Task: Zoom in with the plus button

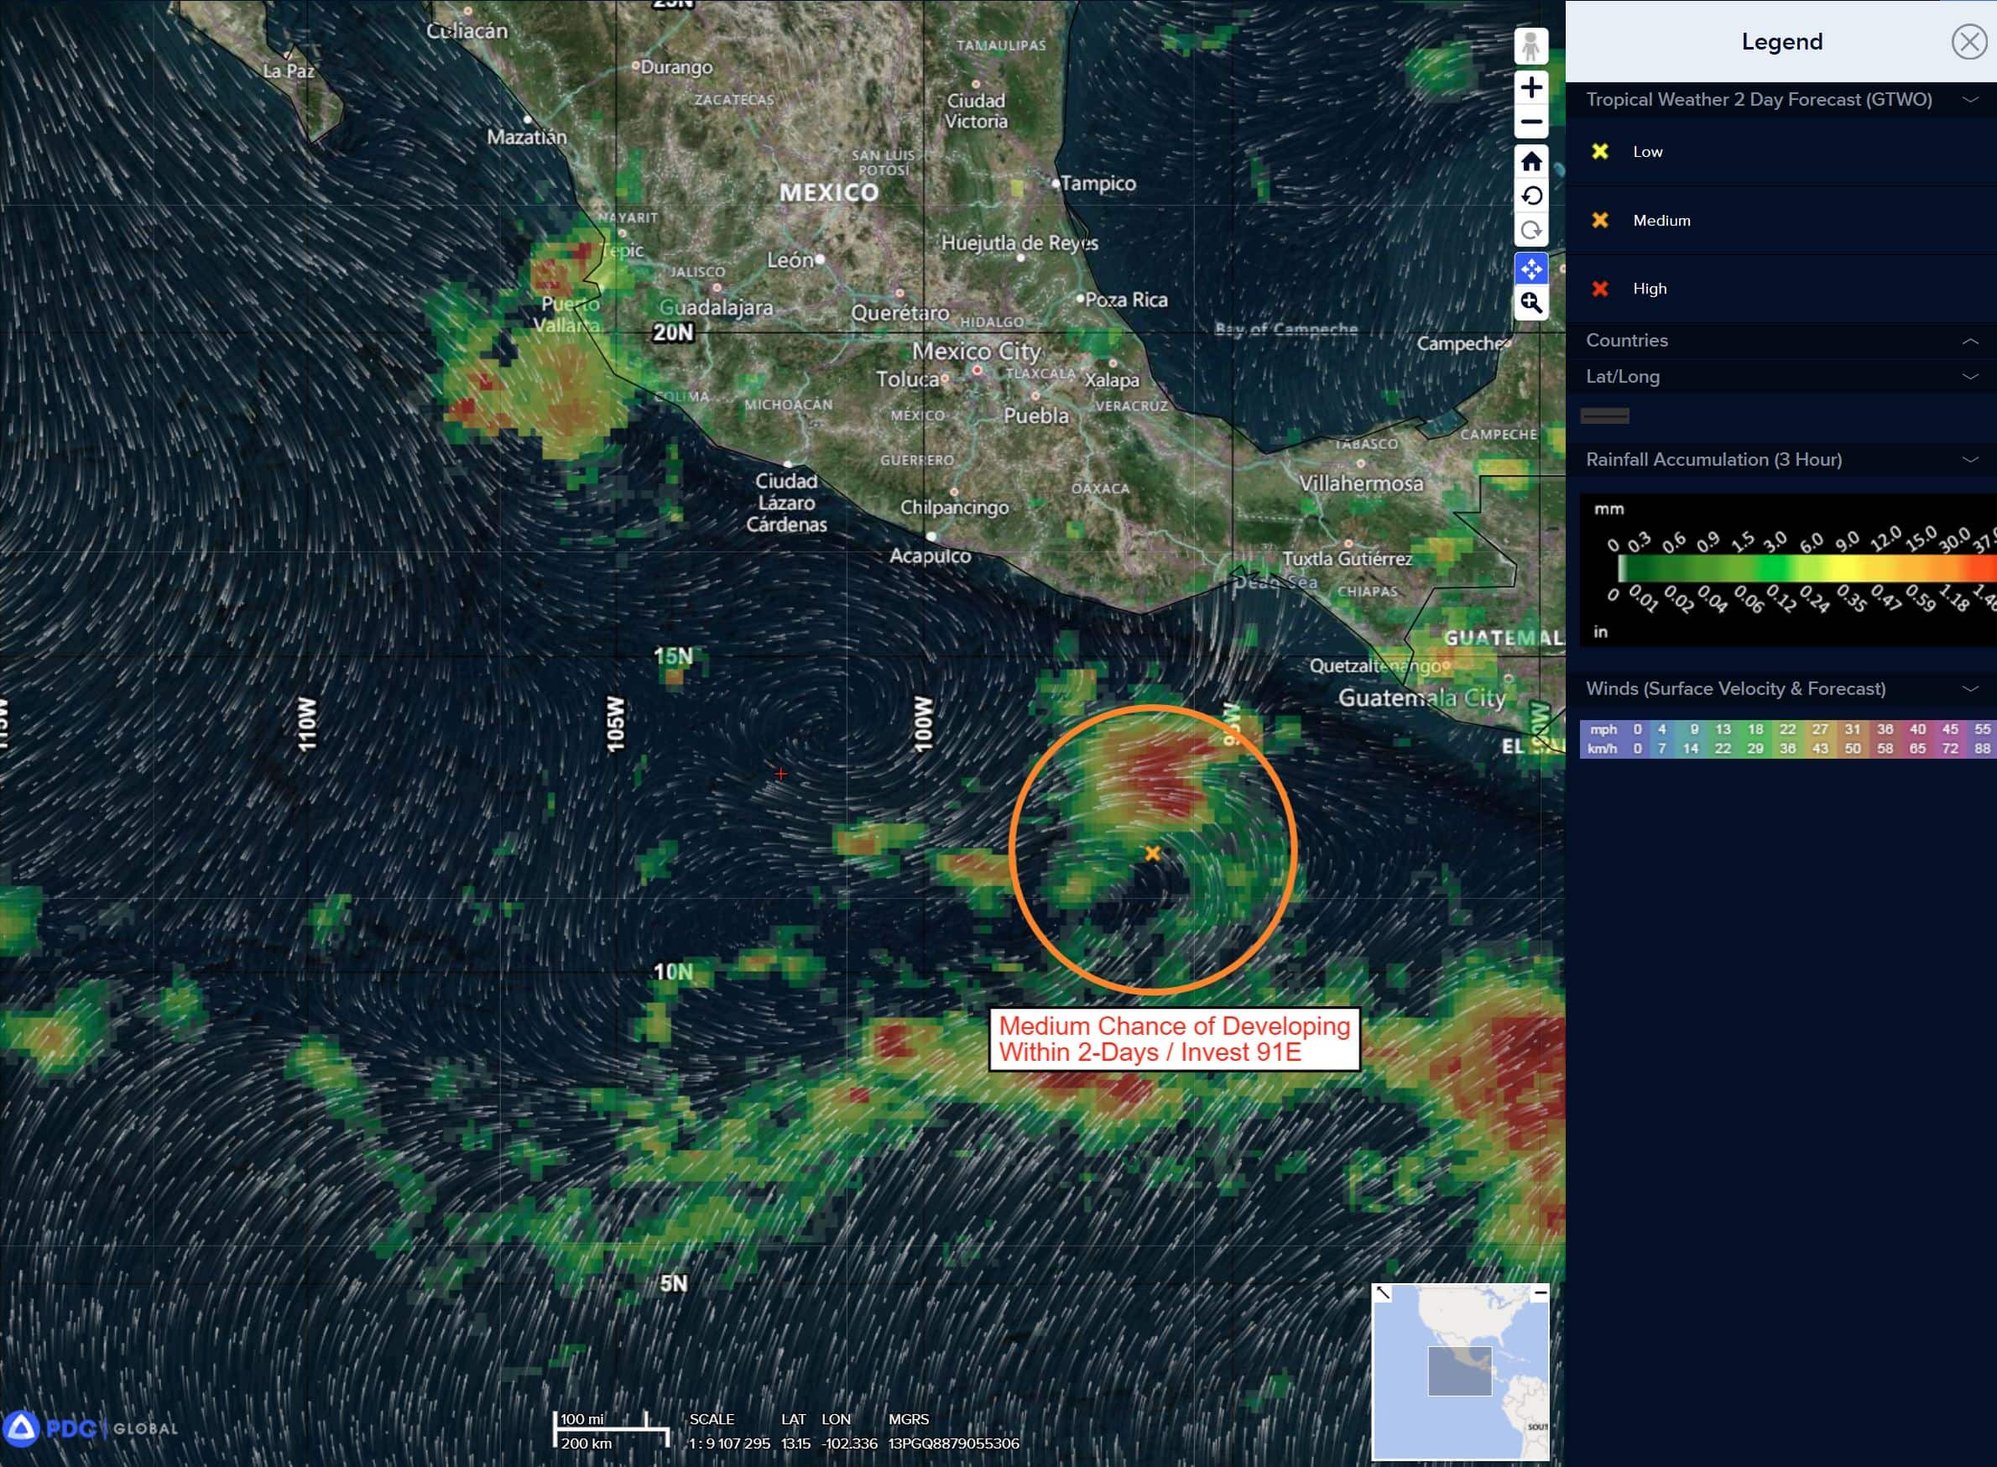Action: click(1530, 87)
